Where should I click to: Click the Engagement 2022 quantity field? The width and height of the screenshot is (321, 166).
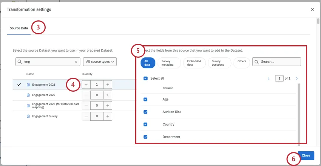pyautogui.click(x=97, y=95)
